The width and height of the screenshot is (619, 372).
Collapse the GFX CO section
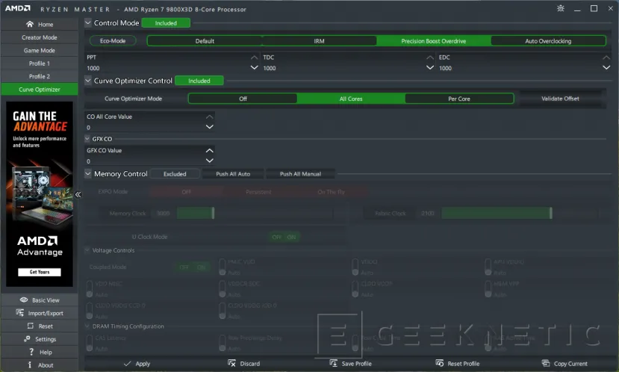87,139
